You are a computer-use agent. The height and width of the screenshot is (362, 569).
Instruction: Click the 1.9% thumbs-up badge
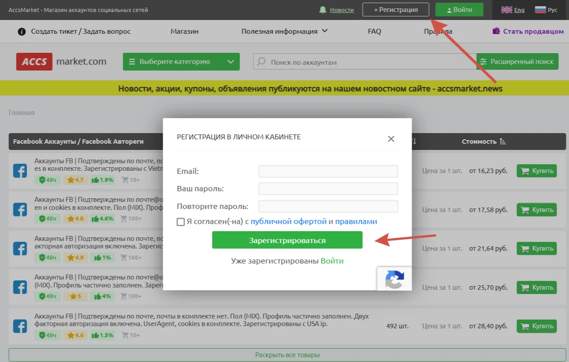pyautogui.click(x=103, y=180)
